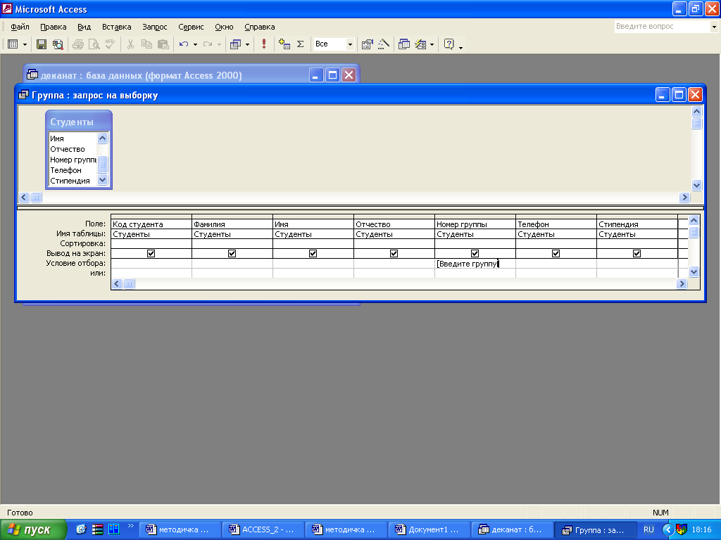Undo the last action via toolbar arrow
Image resolution: width=721 pixels, height=540 pixels.
click(x=184, y=44)
